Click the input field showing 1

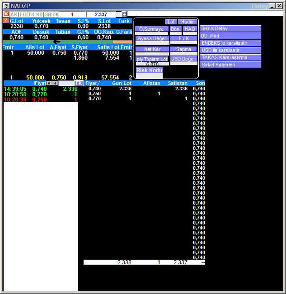(72, 14)
